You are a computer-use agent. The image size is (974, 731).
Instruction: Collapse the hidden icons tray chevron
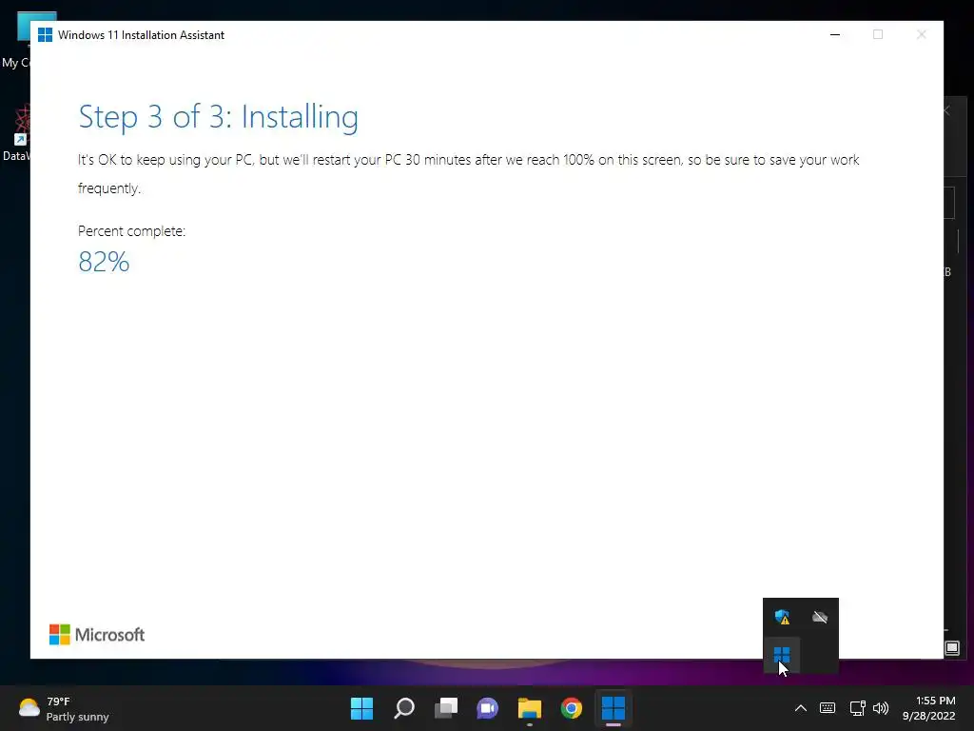801,708
